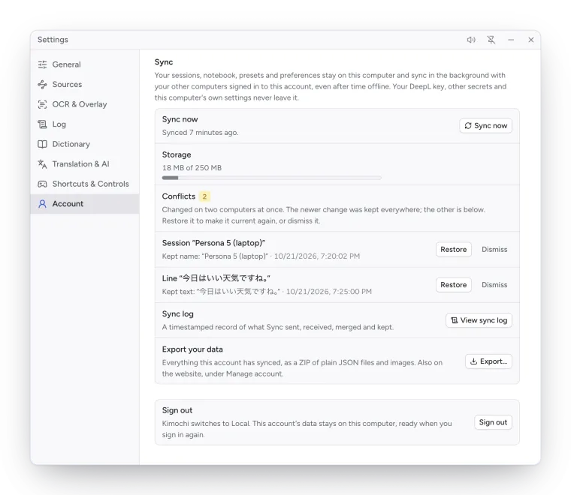Image resolution: width=571 pixels, height=495 pixels.
Task: Click the 'Sync log' heading
Action: click(x=178, y=314)
